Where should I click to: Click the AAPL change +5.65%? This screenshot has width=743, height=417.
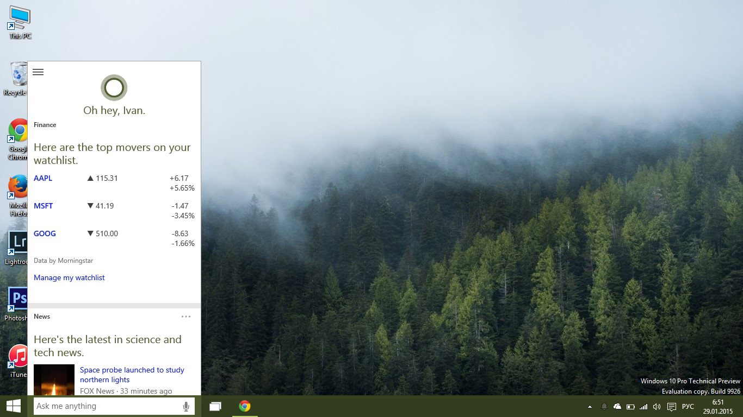coord(182,188)
